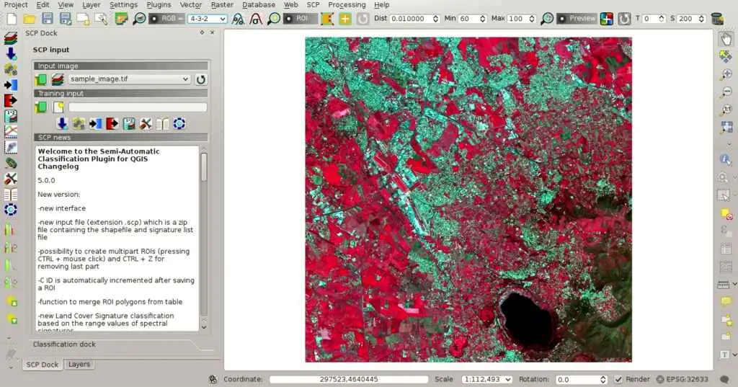Click the Preview button
The width and height of the screenshot is (738, 387).
pyautogui.click(x=577, y=18)
